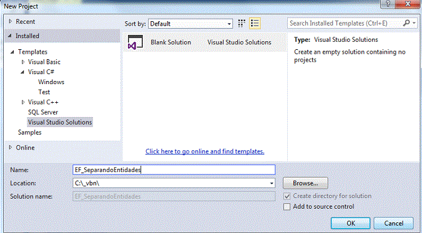Viewport: 422px width, 233px height.
Task: Expand the Visual Basic node
Action: [23, 62]
